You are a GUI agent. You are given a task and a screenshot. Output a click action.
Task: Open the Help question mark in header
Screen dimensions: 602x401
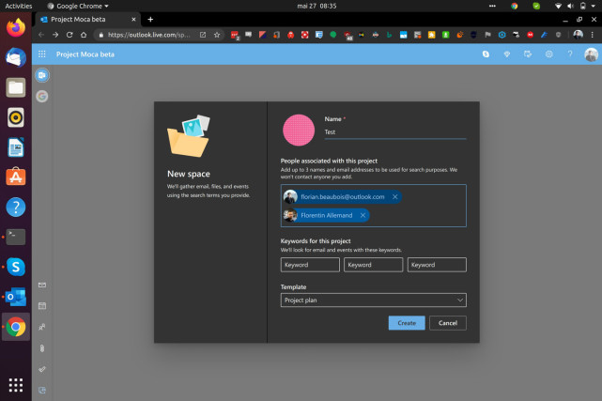point(570,54)
